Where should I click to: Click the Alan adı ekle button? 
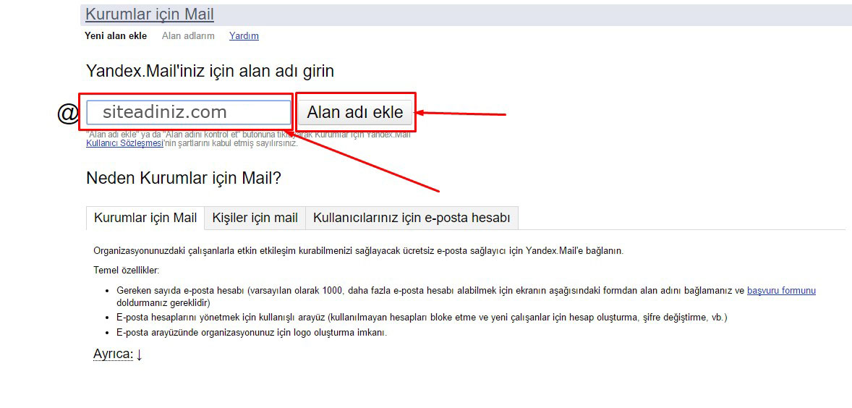click(x=355, y=112)
